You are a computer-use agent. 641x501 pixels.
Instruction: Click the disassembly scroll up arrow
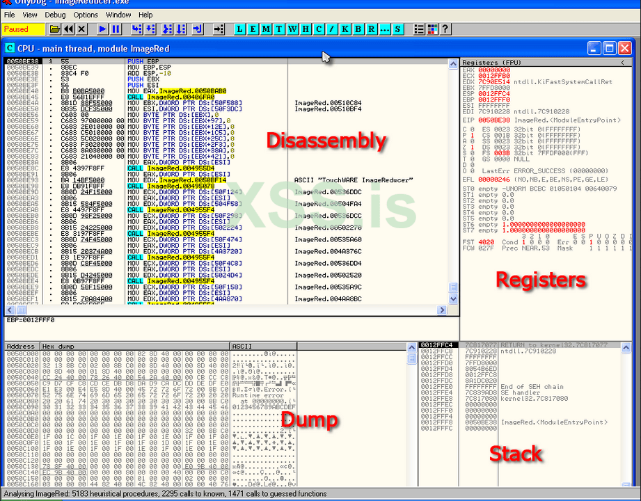[454, 63]
